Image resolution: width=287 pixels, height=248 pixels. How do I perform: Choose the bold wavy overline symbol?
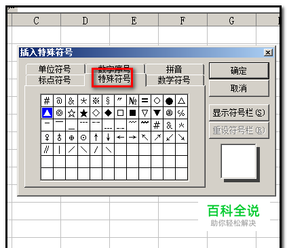pyautogui.click(x=145, y=125)
